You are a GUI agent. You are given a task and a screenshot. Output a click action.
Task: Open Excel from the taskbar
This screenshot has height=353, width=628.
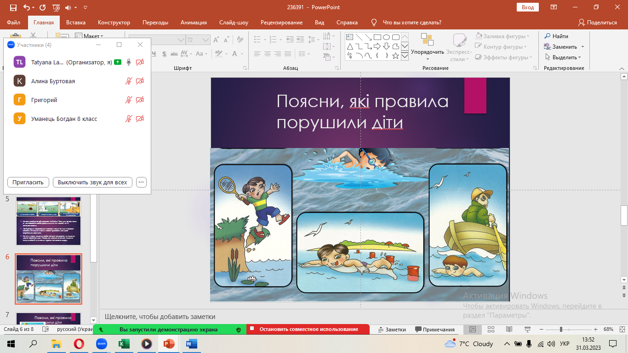123,343
